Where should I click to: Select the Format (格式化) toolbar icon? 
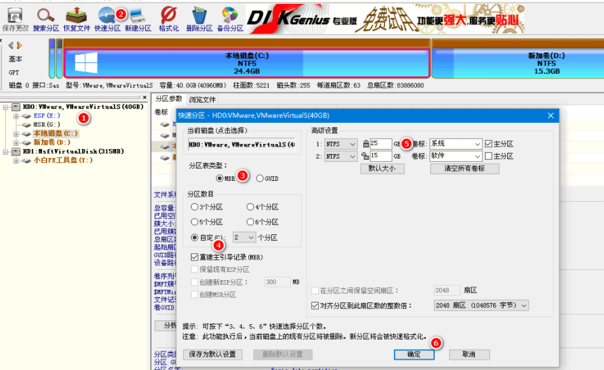coord(169,19)
